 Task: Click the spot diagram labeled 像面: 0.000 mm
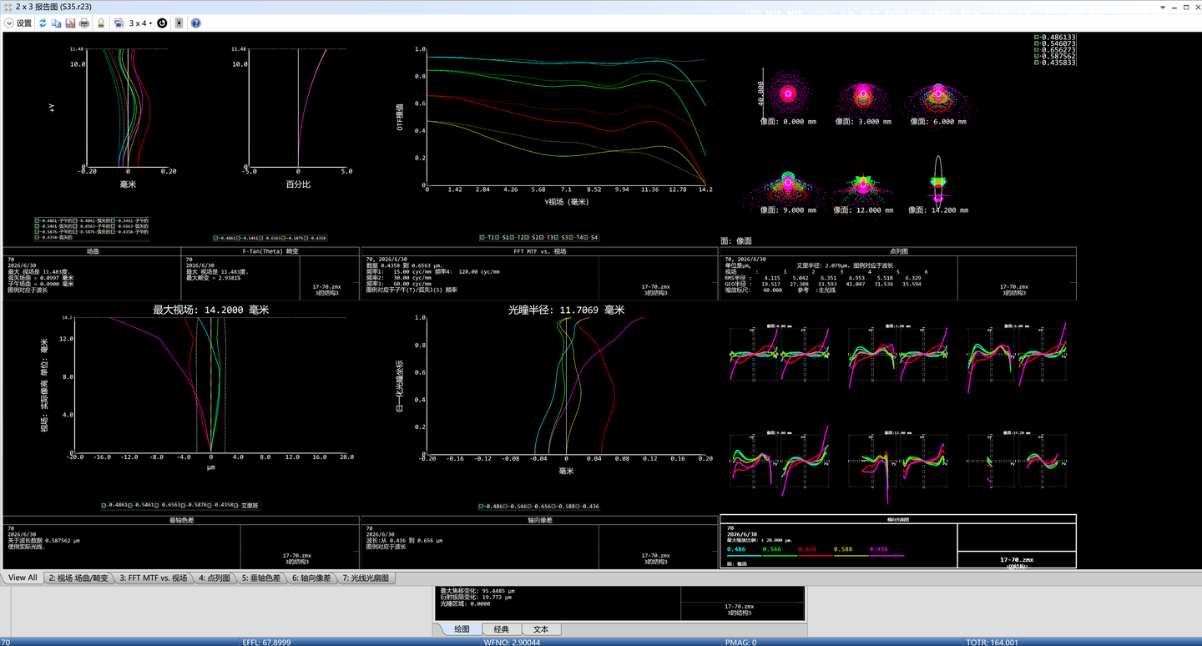[788, 93]
